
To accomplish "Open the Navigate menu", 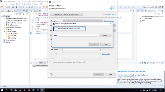I will click(x=12, y=4).
